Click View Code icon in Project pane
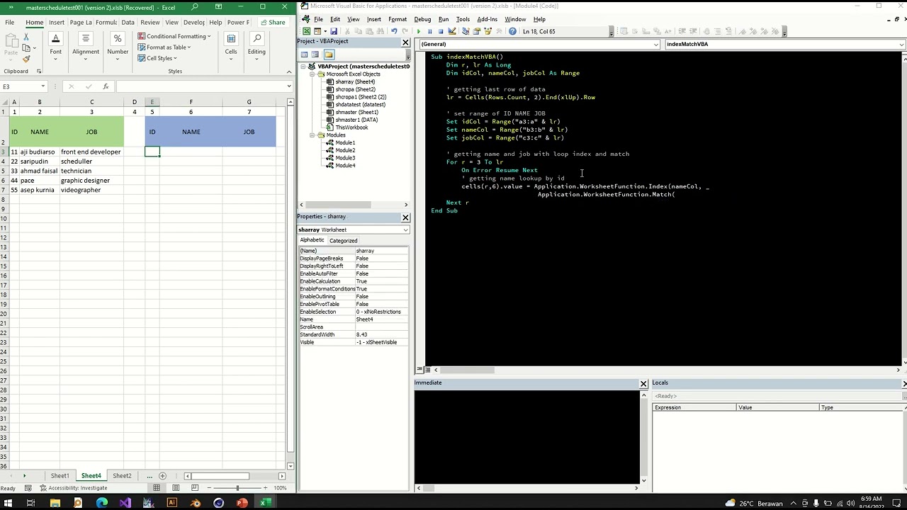 point(305,55)
